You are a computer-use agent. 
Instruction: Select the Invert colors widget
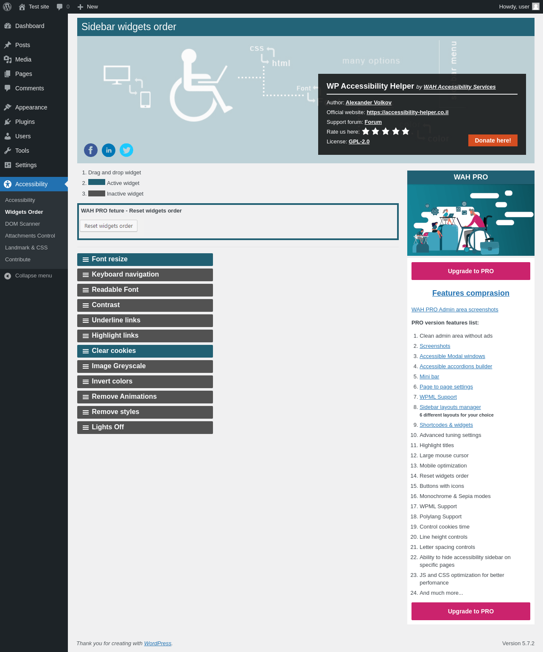[145, 382]
